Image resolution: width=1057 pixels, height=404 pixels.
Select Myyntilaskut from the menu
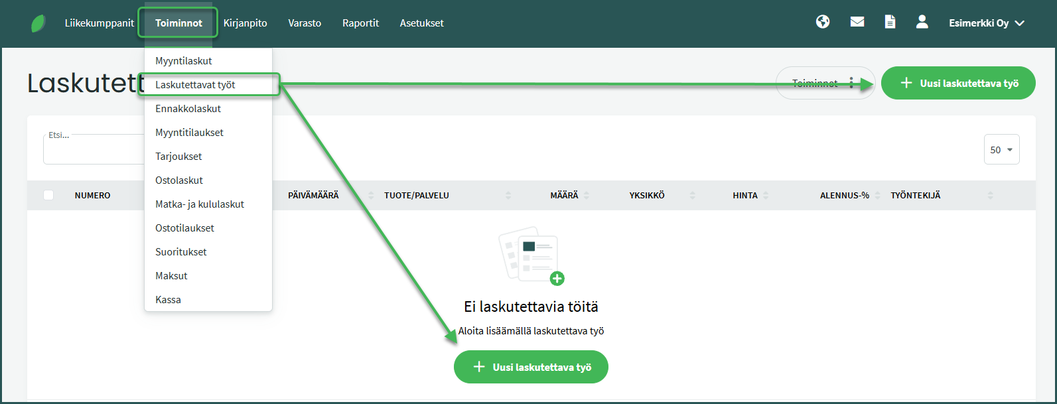point(184,61)
